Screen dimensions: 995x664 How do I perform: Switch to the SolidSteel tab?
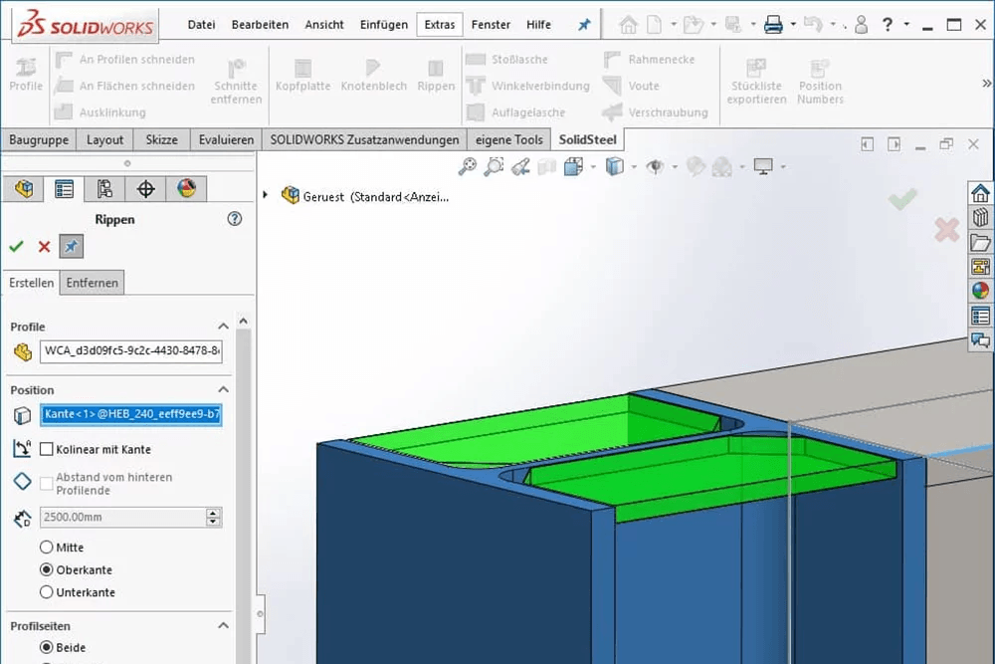pos(587,139)
